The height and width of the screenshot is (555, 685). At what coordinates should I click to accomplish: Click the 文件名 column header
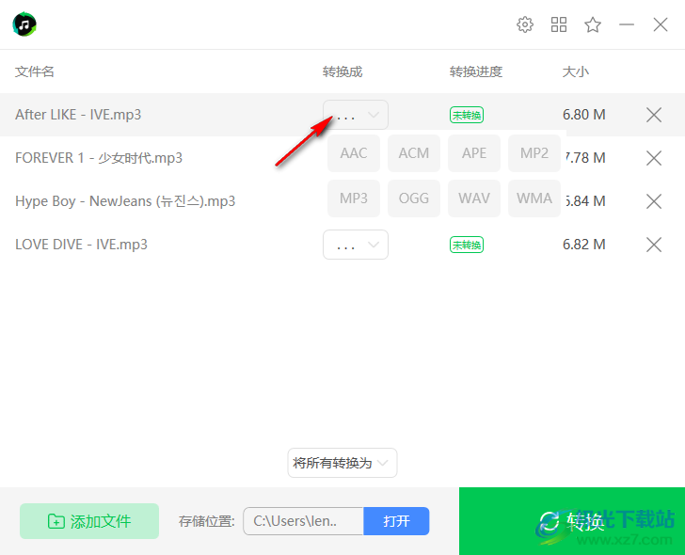coord(35,71)
